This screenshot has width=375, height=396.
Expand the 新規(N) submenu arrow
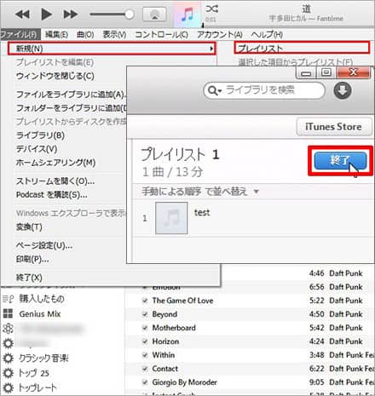point(211,49)
